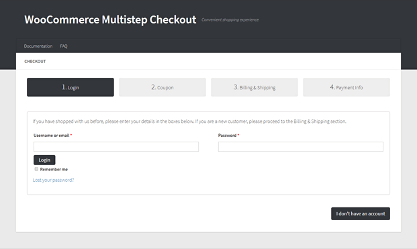Open the Documentation menu item
The width and height of the screenshot is (417, 249).
(x=38, y=46)
